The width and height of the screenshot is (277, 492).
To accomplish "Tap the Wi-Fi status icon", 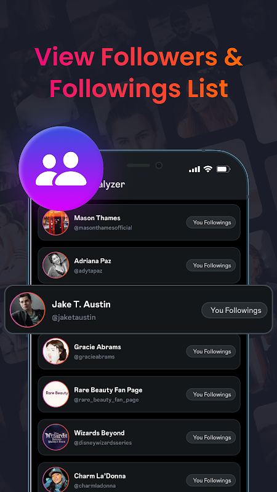I will pyautogui.click(x=207, y=169).
